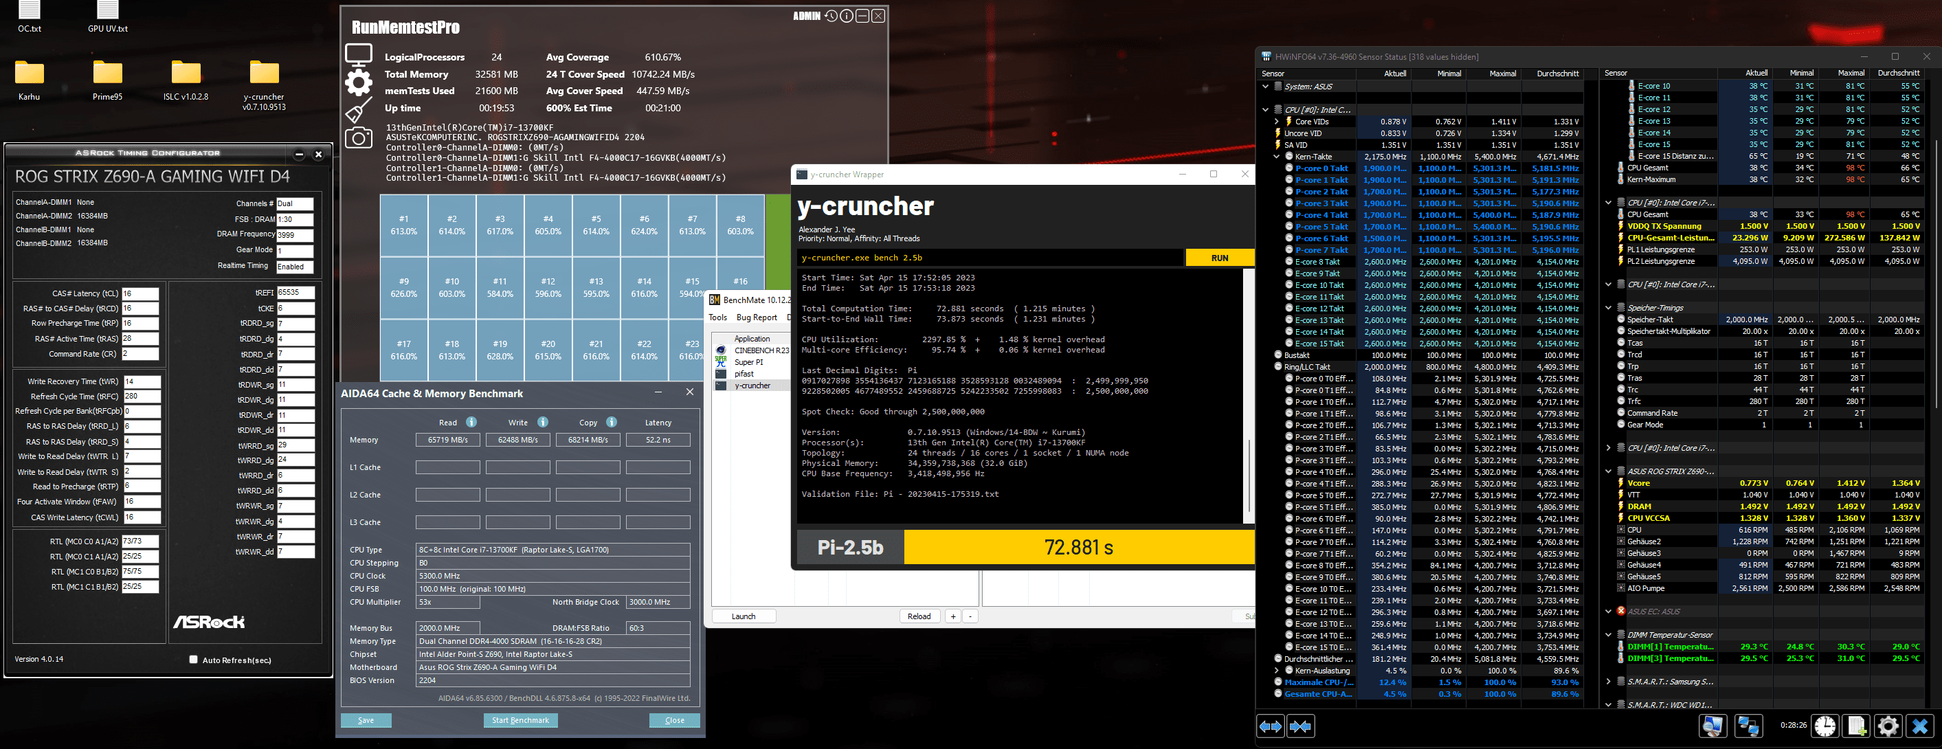Collapse Kern-Takte tree in HWiNFO
Viewport: 1942px width, 749px height.
[x=1276, y=157]
